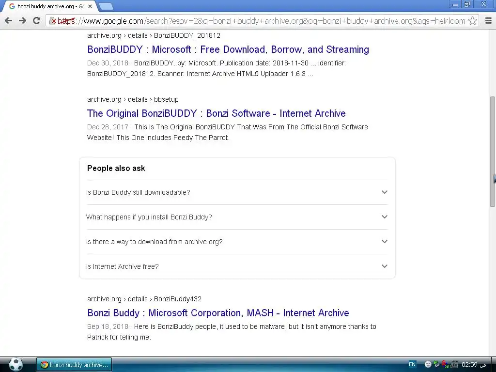The image size is (496, 372).
Task: Click the green arrow safely remove tray icon
Action: [x=436, y=364]
